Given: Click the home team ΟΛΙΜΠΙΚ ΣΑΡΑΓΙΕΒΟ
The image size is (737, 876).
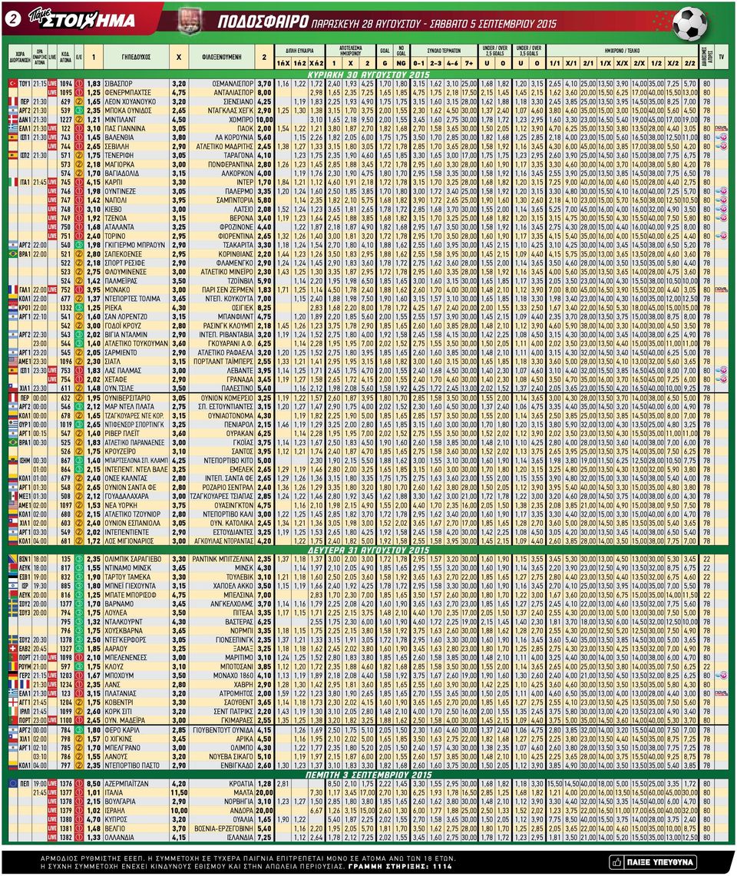Looking at the screenshot, I should pyautogui.click(x=132, y=559).
